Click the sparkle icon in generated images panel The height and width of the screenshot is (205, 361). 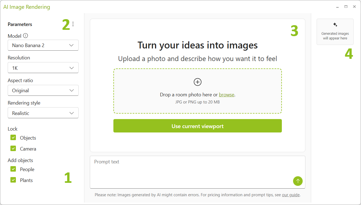(335, 25)
